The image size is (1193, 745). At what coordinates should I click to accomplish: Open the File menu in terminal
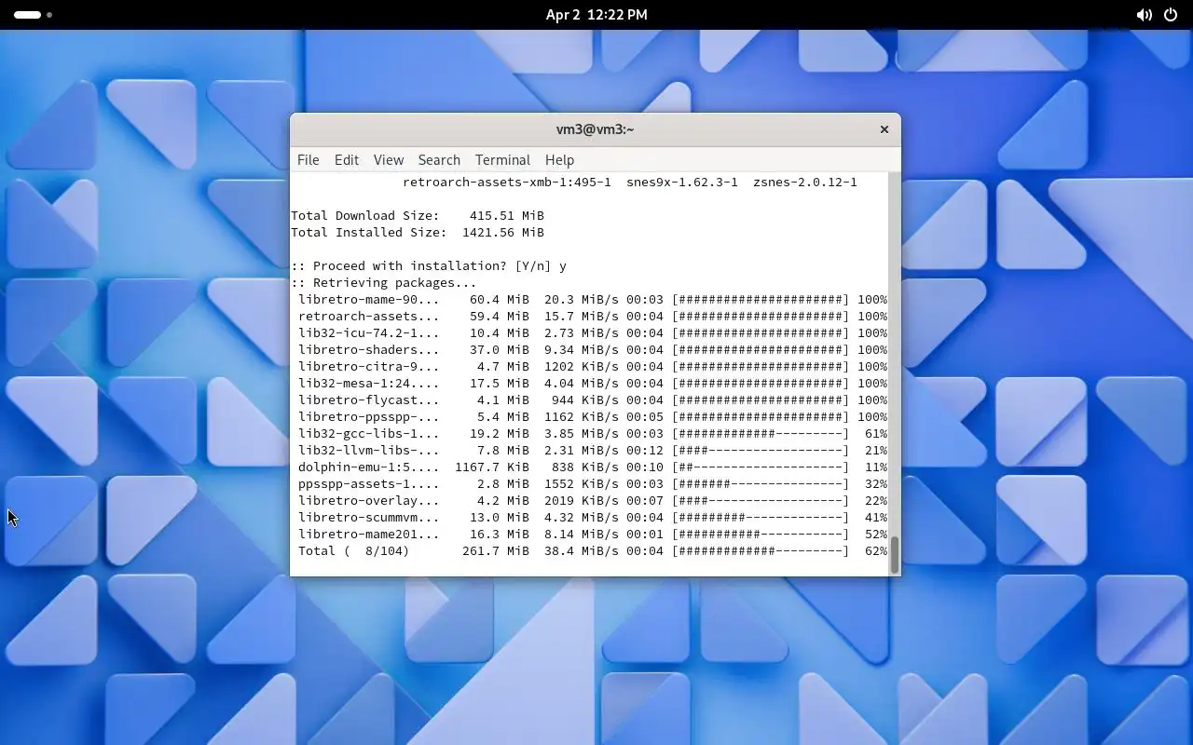[309, 160]
